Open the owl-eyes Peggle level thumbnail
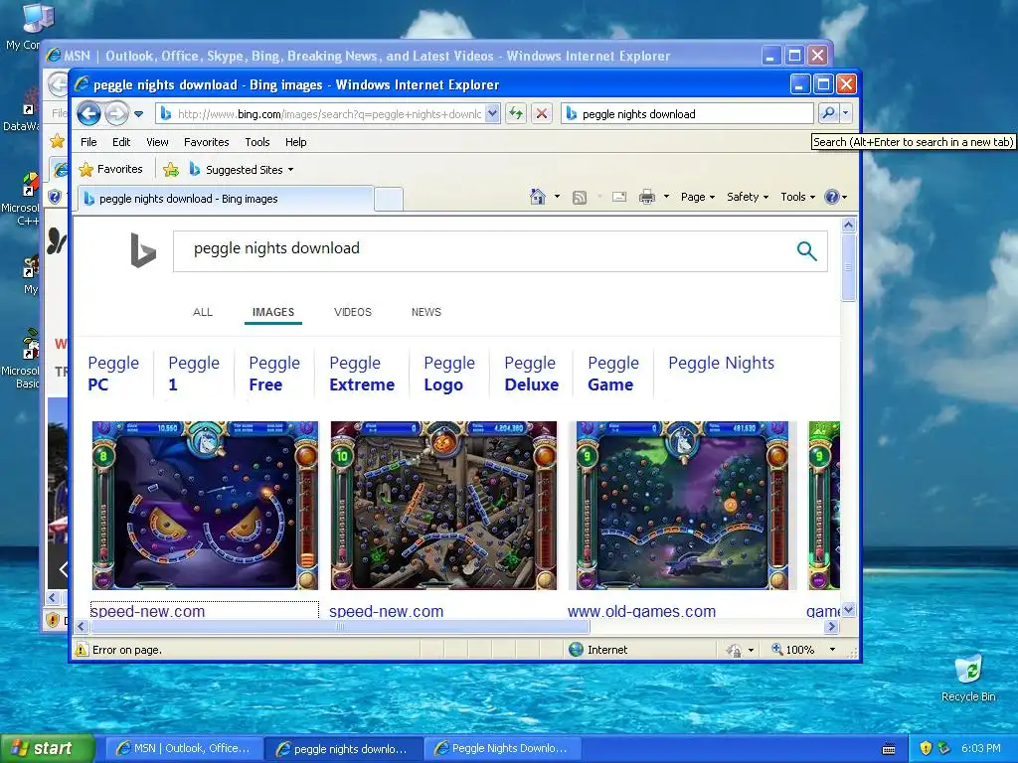 point(205,506)
